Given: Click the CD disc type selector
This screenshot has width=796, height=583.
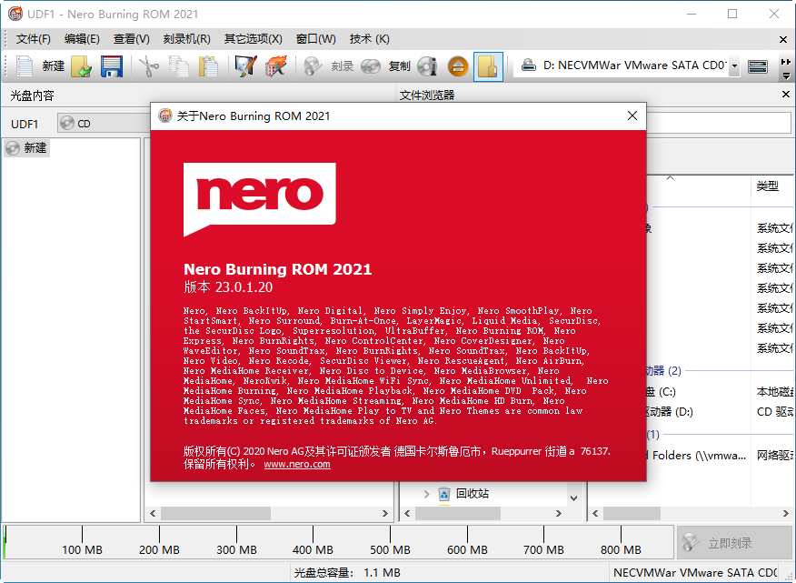Looking at the screenshot, I should point(104,124).
